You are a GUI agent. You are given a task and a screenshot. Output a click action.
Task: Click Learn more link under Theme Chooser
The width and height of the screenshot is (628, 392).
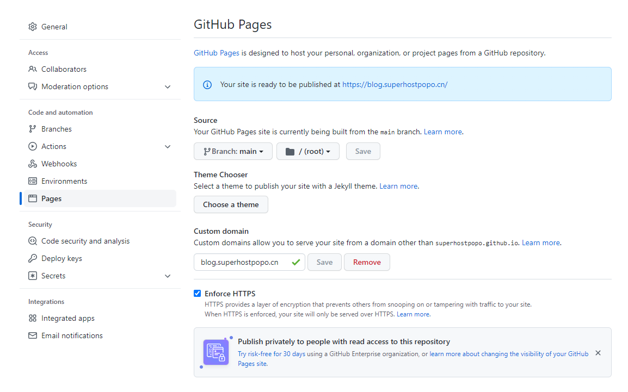point(398,186)
